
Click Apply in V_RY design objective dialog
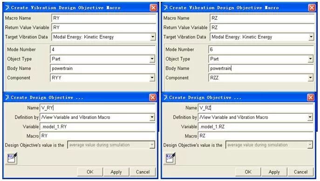pyautogui.click(x=116, y=172)
